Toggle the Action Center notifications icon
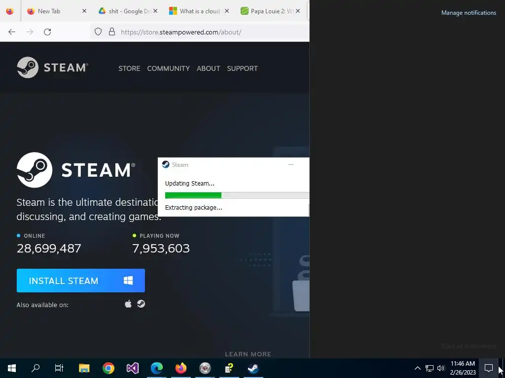This screenshot has width=505, height=378. tap(489, 368)
